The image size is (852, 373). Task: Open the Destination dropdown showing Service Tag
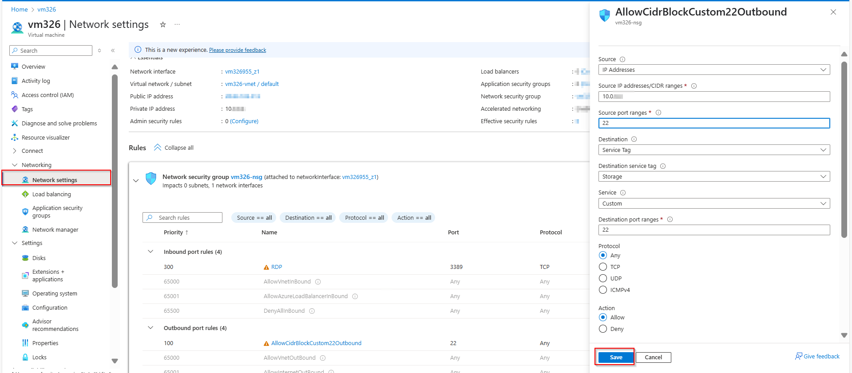click(x=714, y=150)
